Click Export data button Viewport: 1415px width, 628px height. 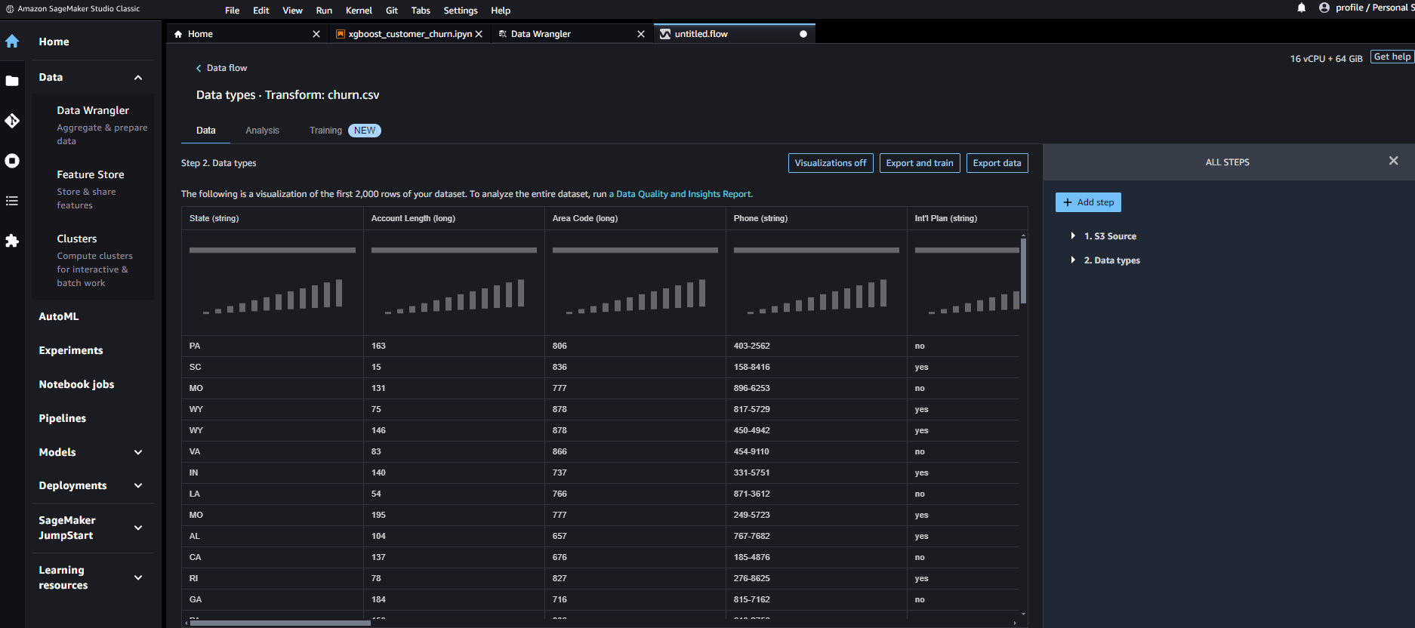[x=997, y=163]
